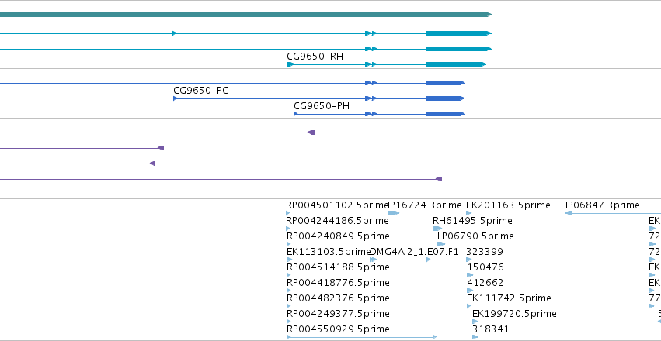Click the 412662 feature label

[x=485, y=283]
